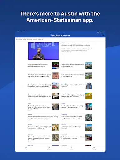Switch to the Austin 360 tab
This screenshot has width=120, height=160.
(x=41, y=39)
